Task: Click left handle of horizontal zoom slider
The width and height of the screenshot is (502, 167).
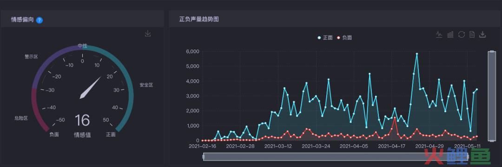Action: pyautogui.click(x=204, y=156)
